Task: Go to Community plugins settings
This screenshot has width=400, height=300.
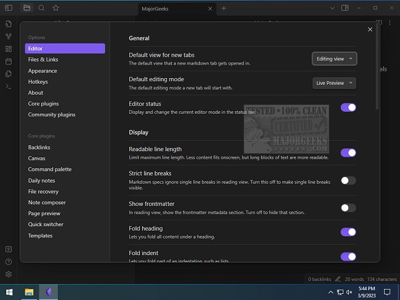Action: click(x=52, y=114)
